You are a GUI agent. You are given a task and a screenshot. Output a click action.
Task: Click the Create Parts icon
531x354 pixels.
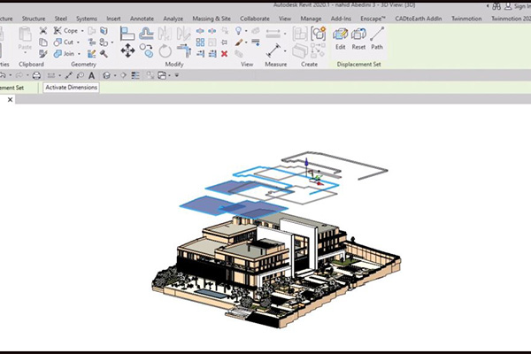300,50
